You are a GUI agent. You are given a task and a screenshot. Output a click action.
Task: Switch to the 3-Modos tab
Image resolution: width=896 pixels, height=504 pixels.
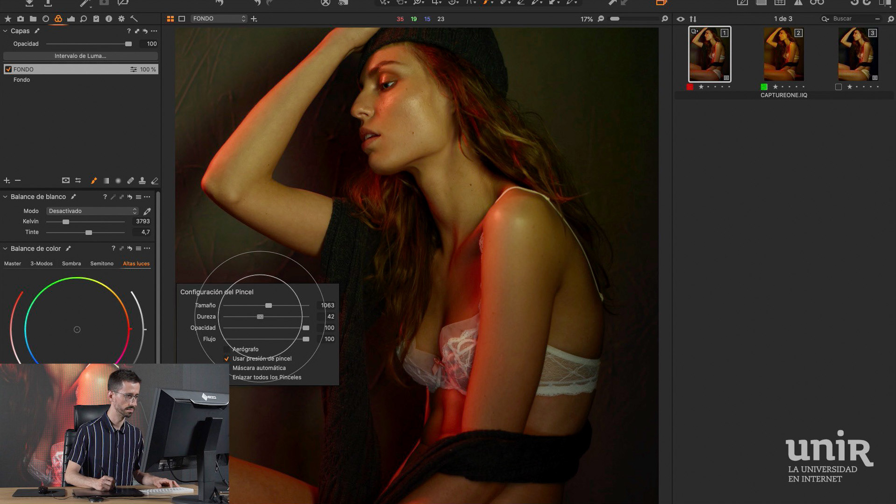[42, 264]
